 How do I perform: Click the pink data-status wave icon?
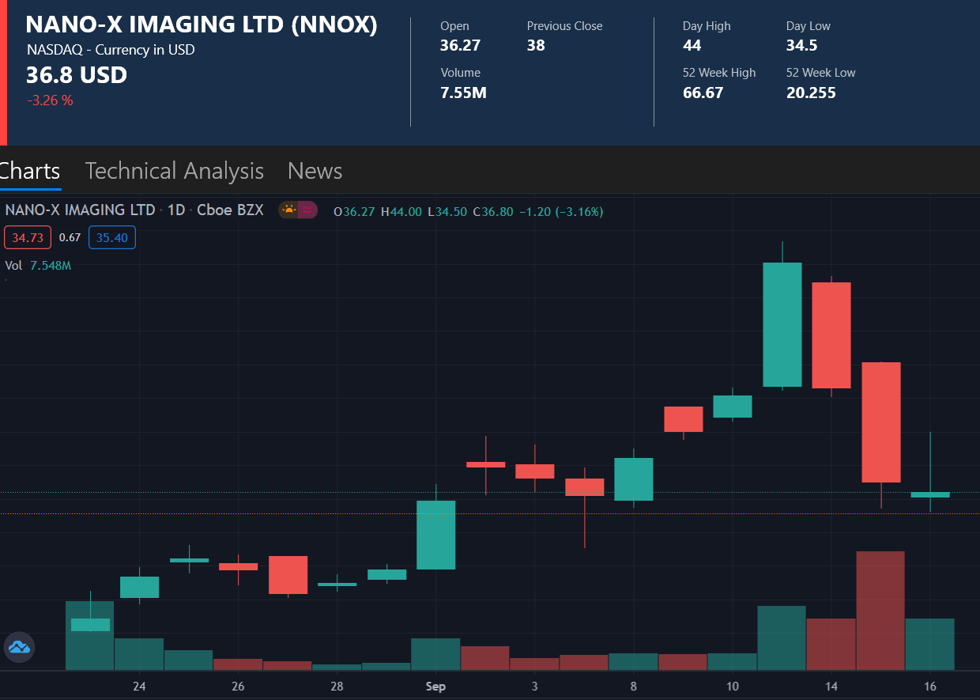click(x=307, y=210)
